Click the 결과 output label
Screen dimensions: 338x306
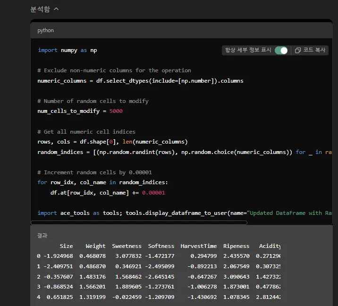(x=42, y=235)
